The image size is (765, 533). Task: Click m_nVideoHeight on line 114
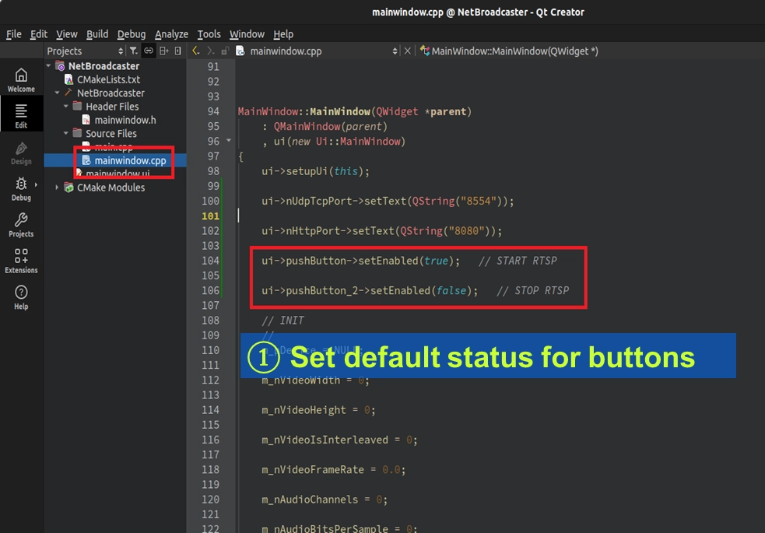coord(304,409)
